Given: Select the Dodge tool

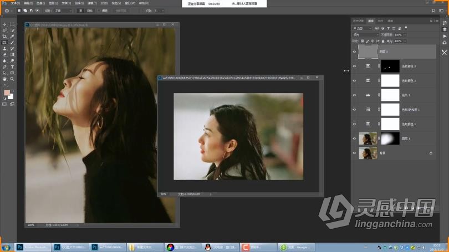Looking at the screenshot, I should [12, 60].
